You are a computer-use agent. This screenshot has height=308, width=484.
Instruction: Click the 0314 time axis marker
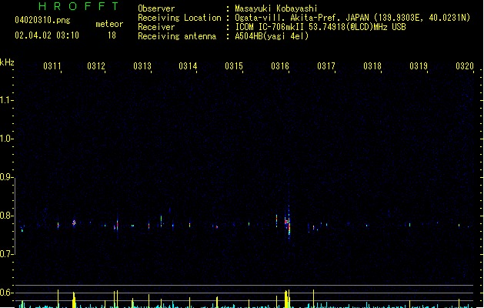tap(188, 66)
